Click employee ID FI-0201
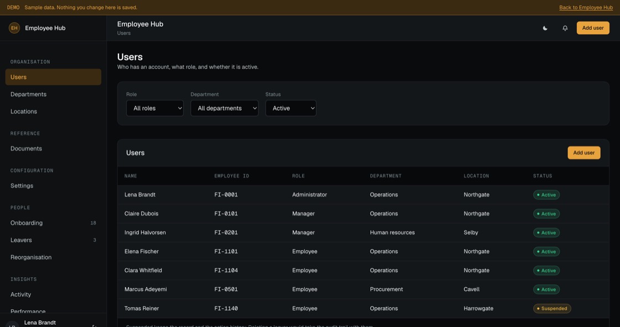Viewport: 620px width, 327px height. point(226,232)
